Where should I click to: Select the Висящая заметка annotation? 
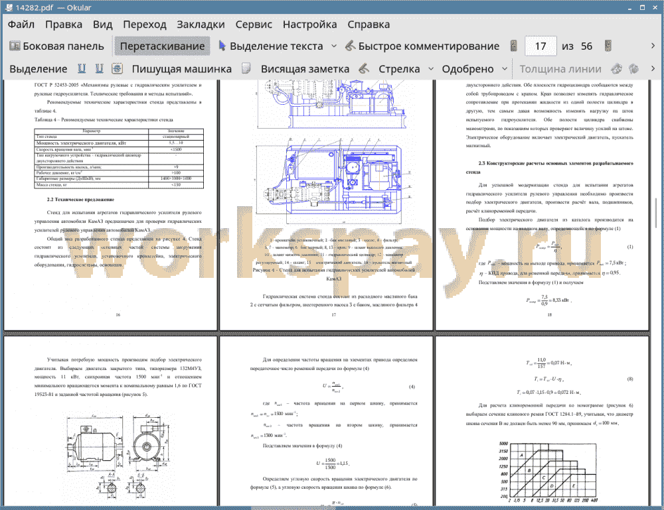click(305, 69)
